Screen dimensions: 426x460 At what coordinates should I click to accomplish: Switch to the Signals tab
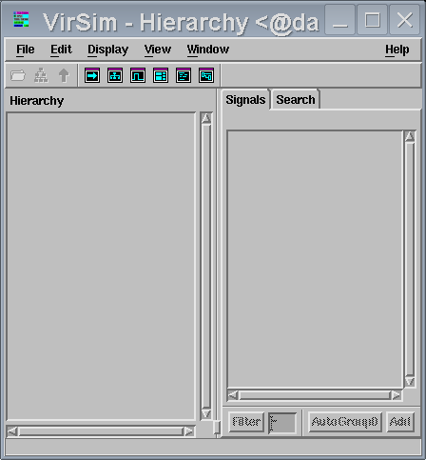tap(245, 100)
